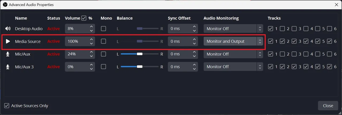Adjust the Mic/Aux balance slider

[x=139, y=54]
